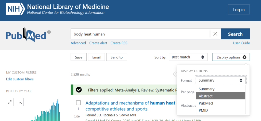Click the MY CUSTOM FILTERS heading
Image resolution: width=261 pixels, height=121 pixels.
coord(21,72)
